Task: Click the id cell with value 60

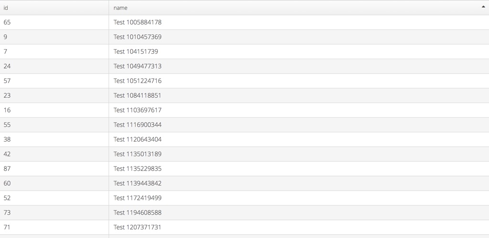Action: (7, 183)
